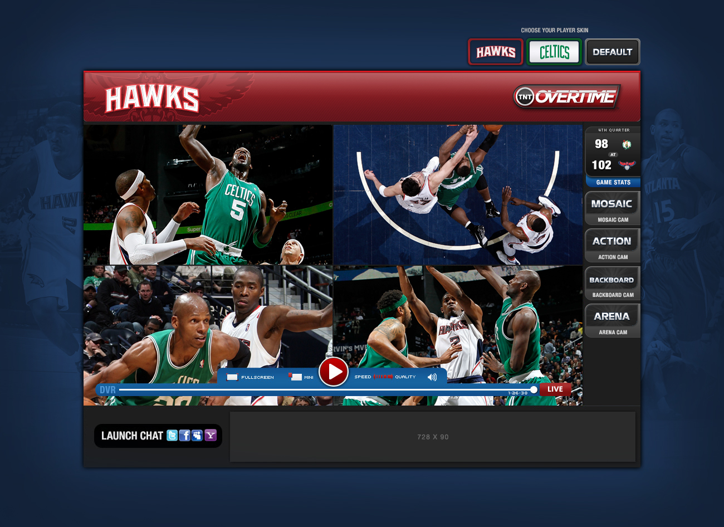Click the SPEED label in the player bar

[x=363, y=377]
